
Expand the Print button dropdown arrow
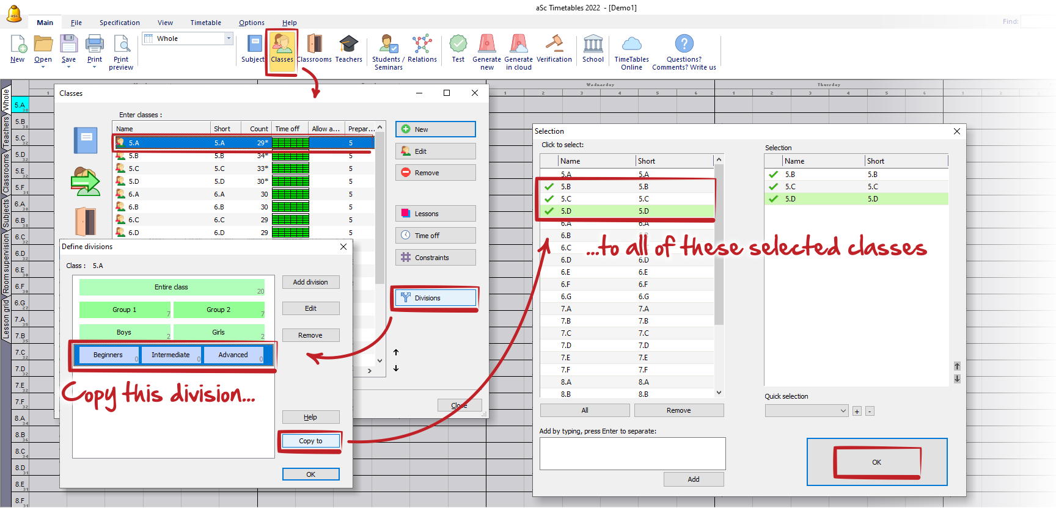(95, 67)
